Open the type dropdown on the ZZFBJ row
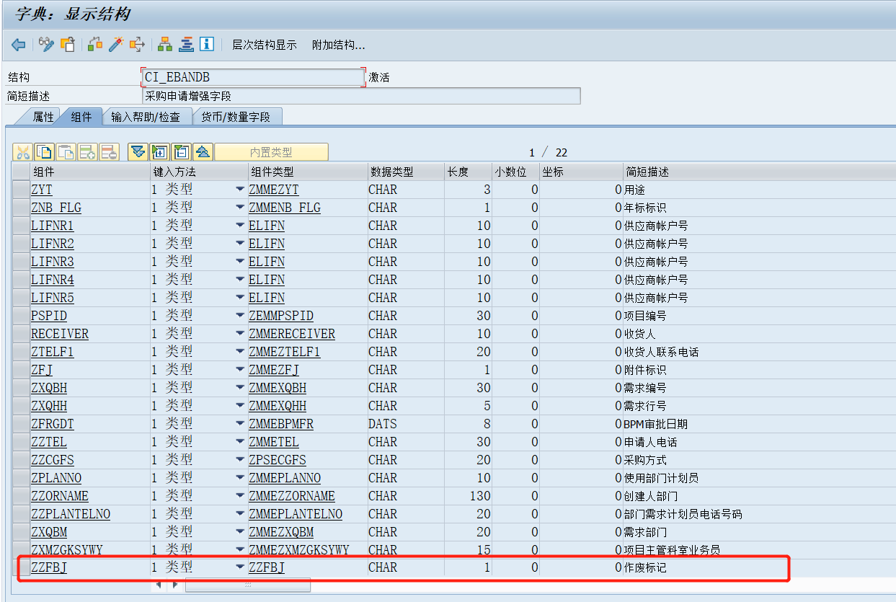Viewport: 896px width, 602px height. (x=240, y=567)
